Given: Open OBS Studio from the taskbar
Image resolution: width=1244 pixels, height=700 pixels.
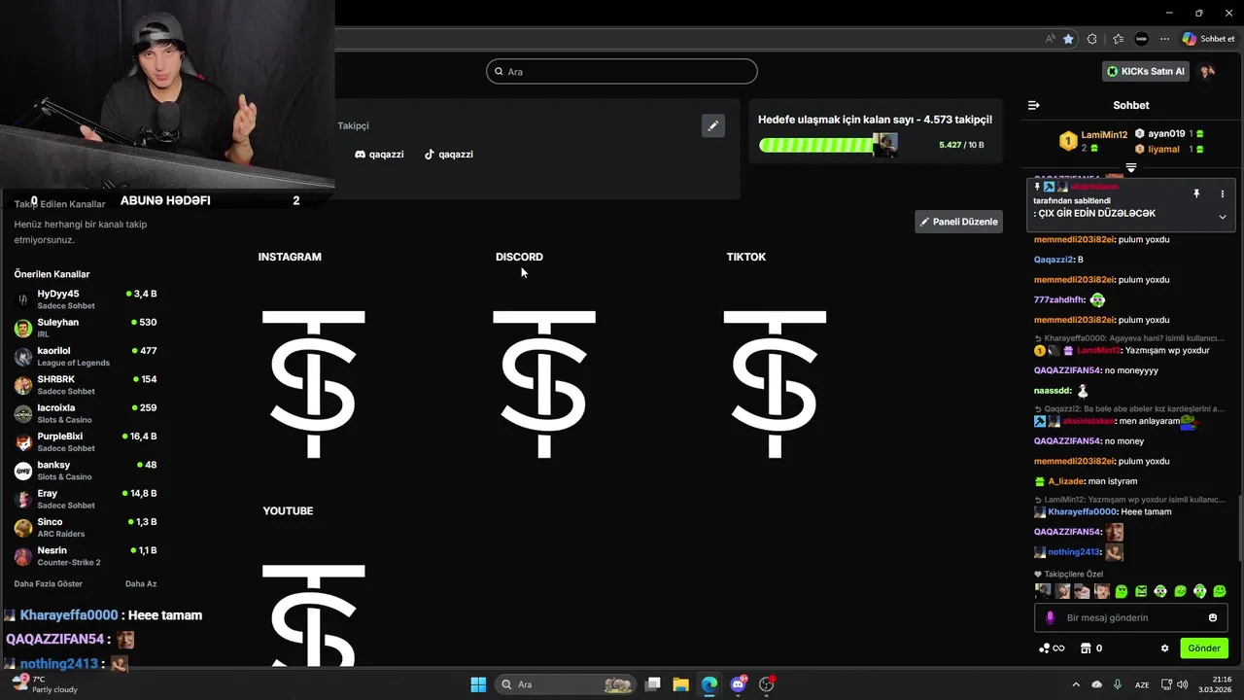Looking at the screenshot, I should [x=767, y=684].
